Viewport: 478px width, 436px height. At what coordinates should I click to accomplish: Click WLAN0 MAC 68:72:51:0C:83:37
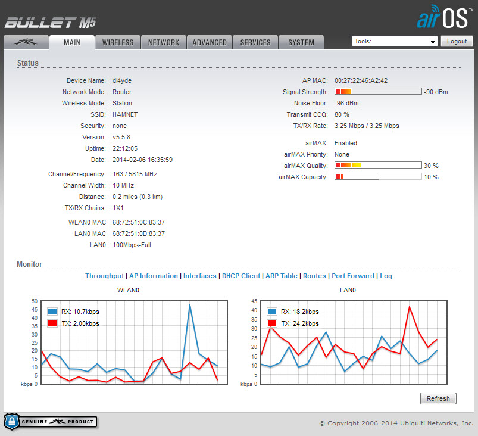pyautogui.click(x=139, y=222)
